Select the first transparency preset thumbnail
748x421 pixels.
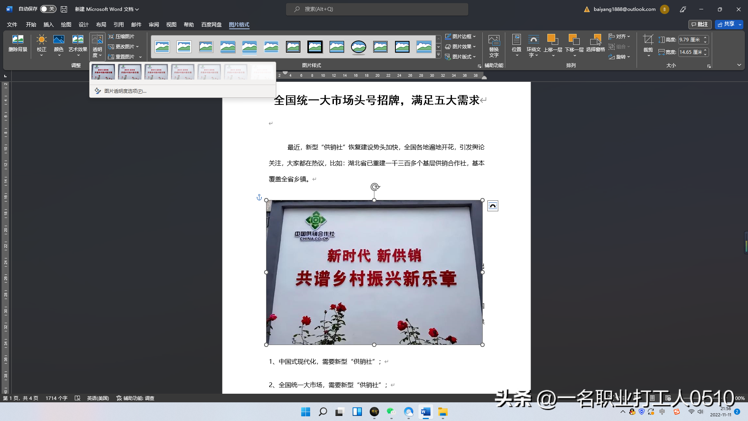(x=103, y=72)
